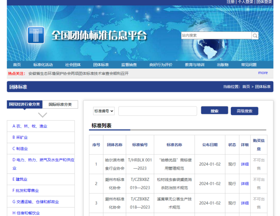The width and height of the screenshot is (280, 216).
Task: Switch to 国民经济行业分类 tab
Action: [24, 104]
